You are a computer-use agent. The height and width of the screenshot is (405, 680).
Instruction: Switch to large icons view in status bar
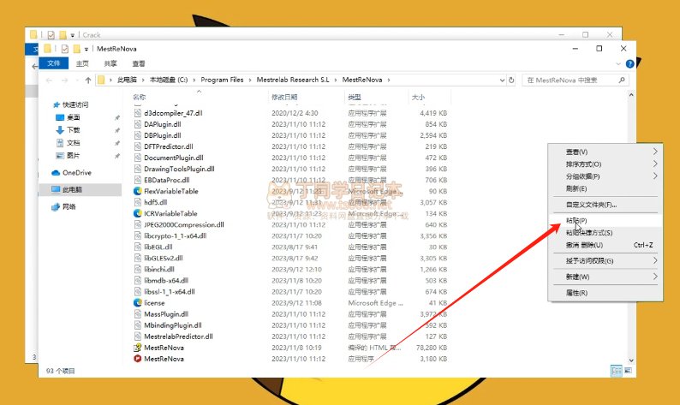pyautogui.click(x=629, y=371)
